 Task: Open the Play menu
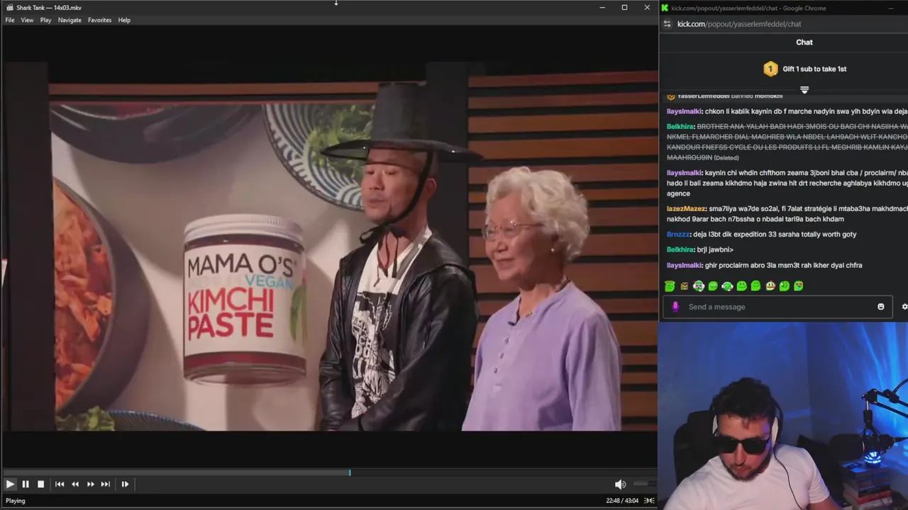(45, 20)
